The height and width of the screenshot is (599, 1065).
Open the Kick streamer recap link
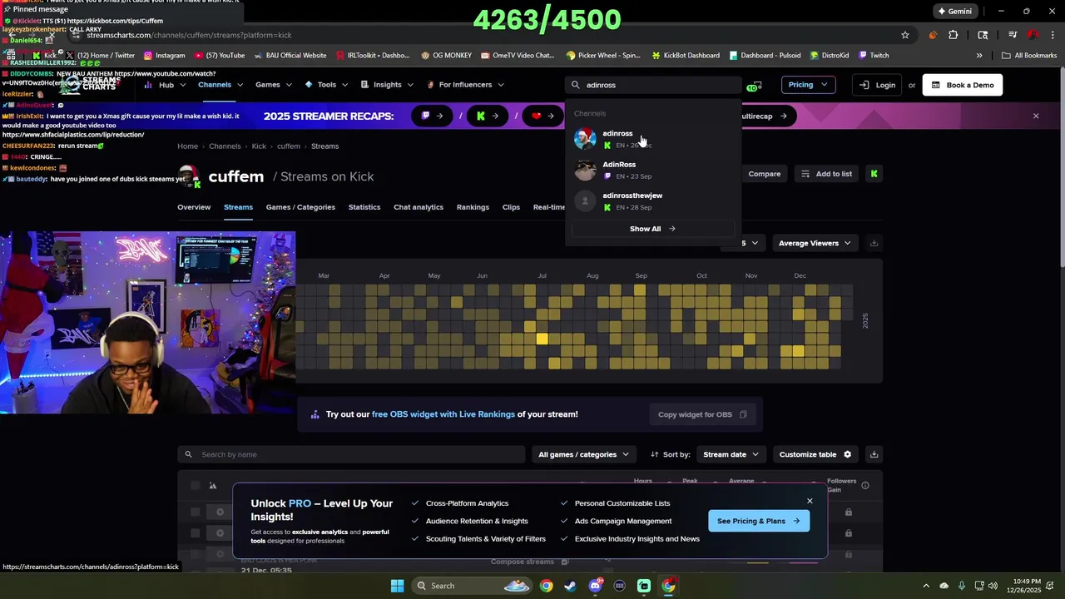(x=487, y=116)
